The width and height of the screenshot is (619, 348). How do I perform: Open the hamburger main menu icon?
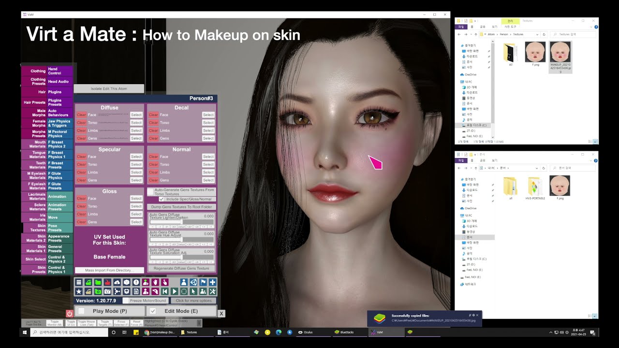pyautogui.click(x=79, y=282)
